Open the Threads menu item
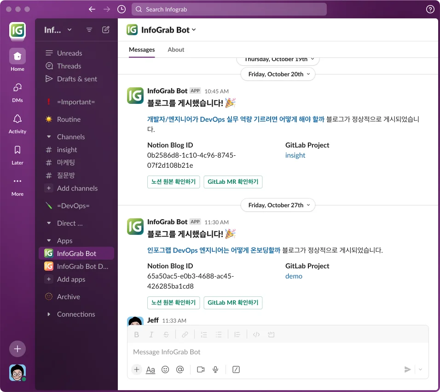The width and height of the screenshot is (440, 392). tap(69, 66)
